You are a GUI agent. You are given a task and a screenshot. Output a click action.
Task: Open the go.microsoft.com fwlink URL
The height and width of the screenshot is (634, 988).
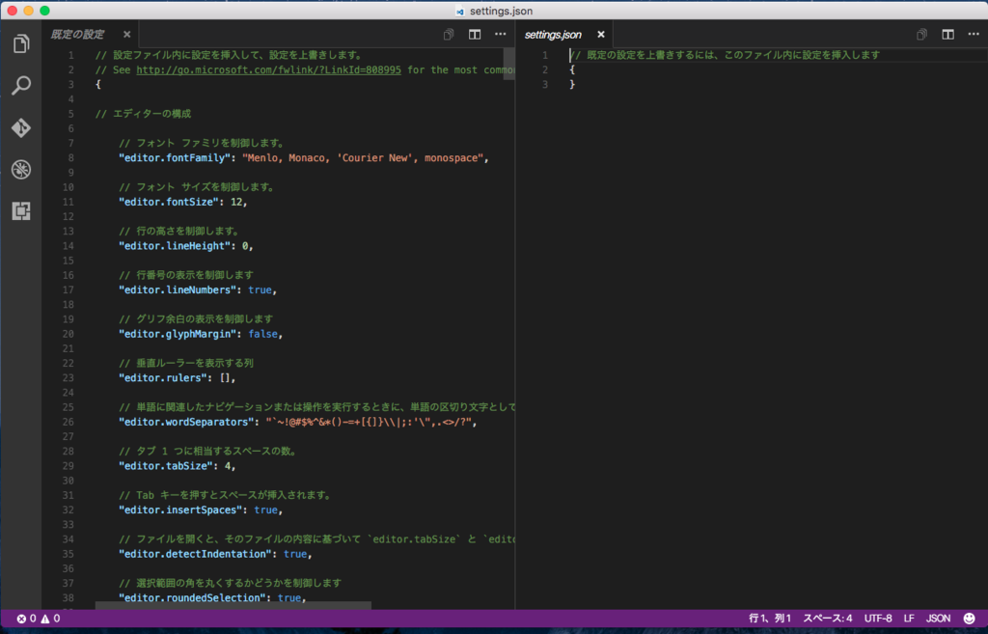point(268,69)
